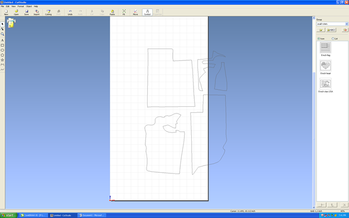Click the Open file toolbar icon

coord(16,12)
